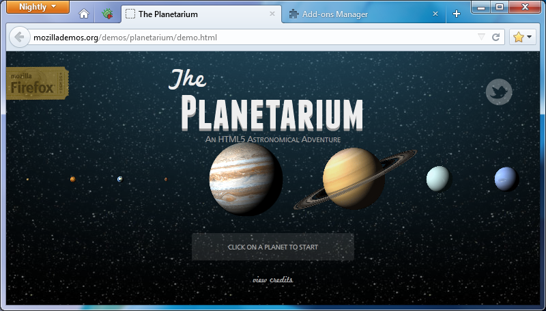Pick the blue Neptune planet
The width and height of the screenshot is (546, 311).
506,179
